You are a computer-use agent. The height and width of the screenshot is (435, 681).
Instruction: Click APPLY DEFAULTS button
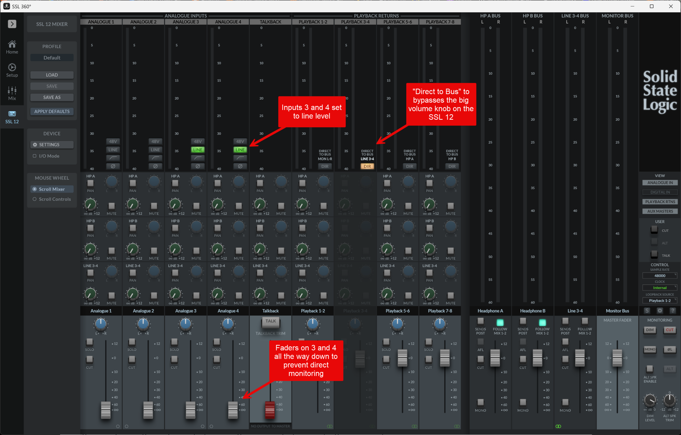[x=52, y=111]
